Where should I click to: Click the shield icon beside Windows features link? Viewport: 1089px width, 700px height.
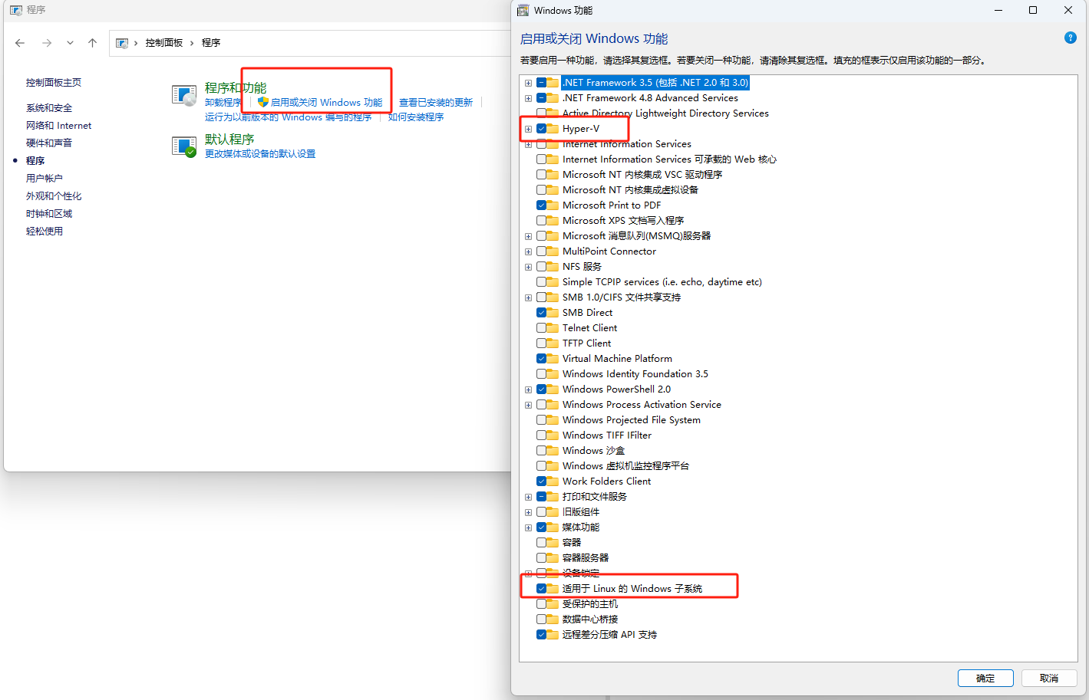[263, 102]
